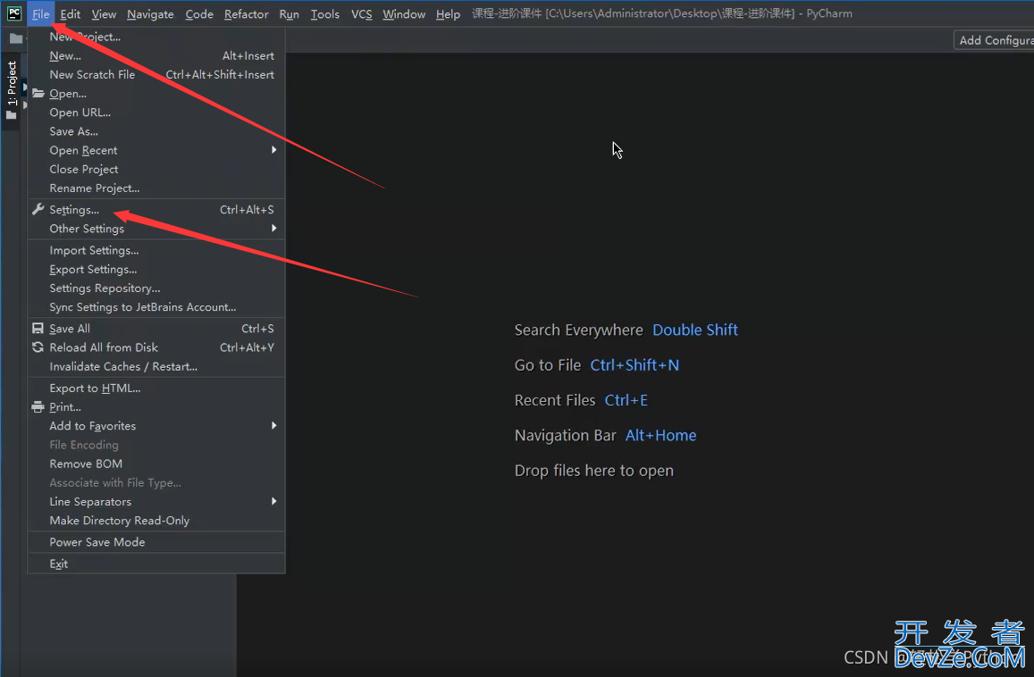This screenshot has width=1034, height=677.
Task: Click the 'Drop files here to open' text
Action: tap(594, 471)
